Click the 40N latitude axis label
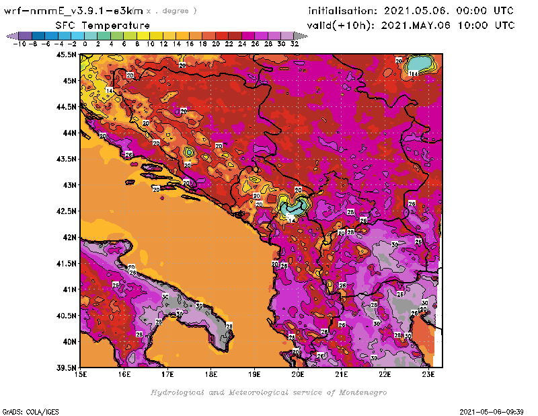 point(69,342)
